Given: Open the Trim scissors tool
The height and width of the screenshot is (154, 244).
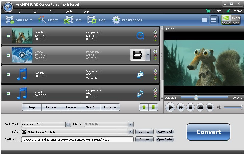Looking at the screenshot, I should [68, 20].
